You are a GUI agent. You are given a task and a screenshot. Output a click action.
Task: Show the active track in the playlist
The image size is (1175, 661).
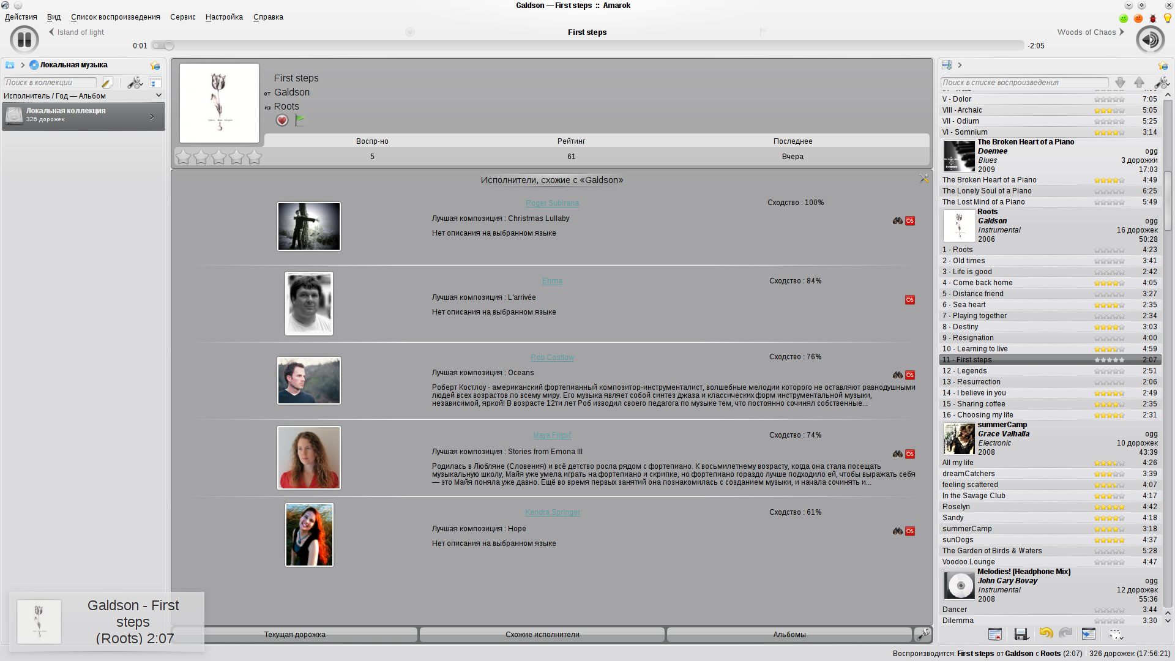pos(1089,635)
